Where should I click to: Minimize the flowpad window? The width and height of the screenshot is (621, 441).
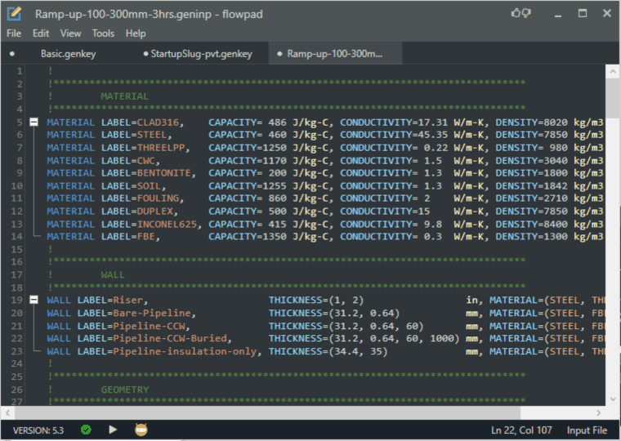pos(557,14)
